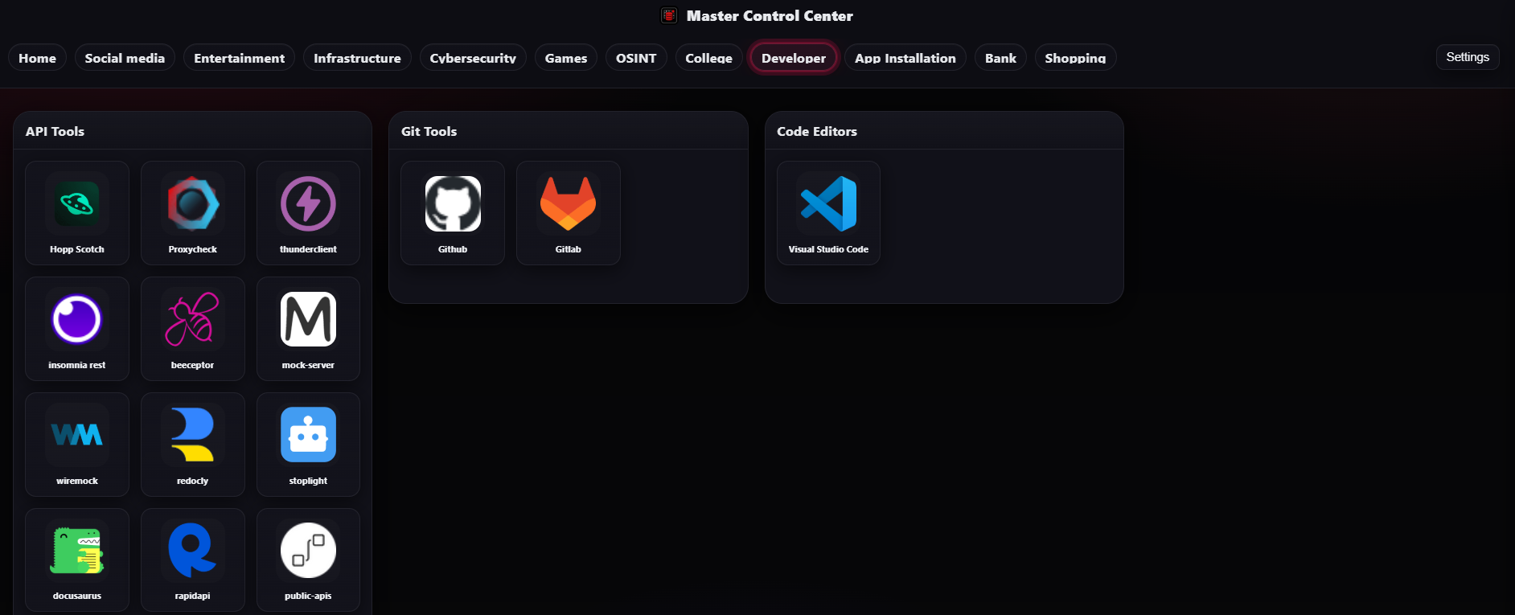Select the OSINT tab
Screen dimensions: 1515x615
pos(636,58)
